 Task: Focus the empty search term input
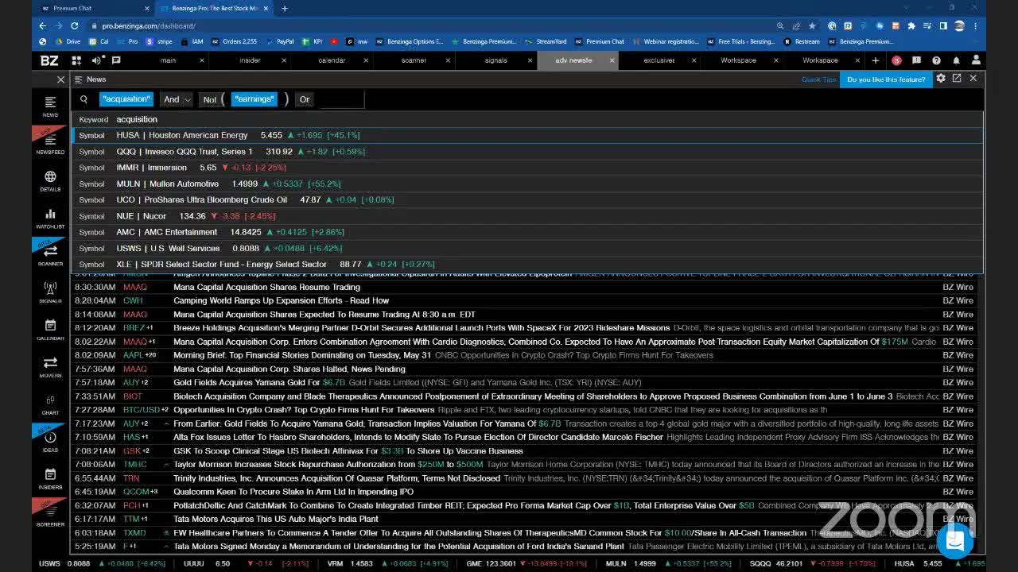tap(340, 99)
